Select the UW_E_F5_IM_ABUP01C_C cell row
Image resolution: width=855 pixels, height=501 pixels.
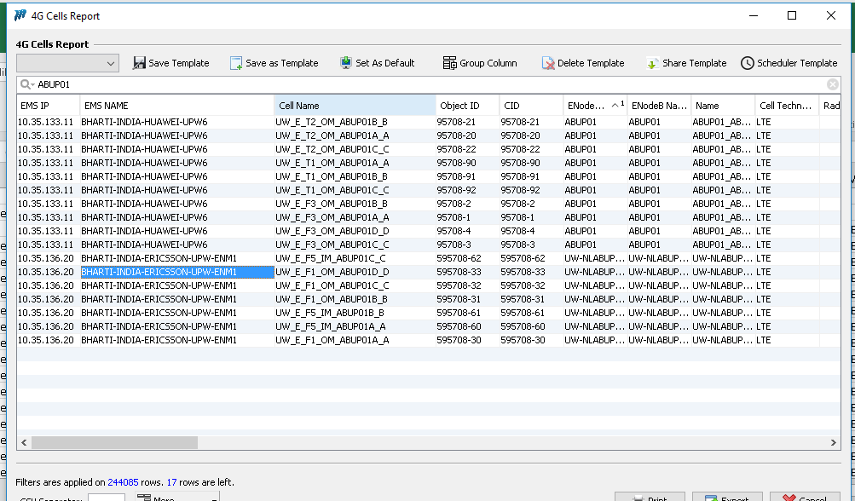pyautogui.click(x=331, y=258)
